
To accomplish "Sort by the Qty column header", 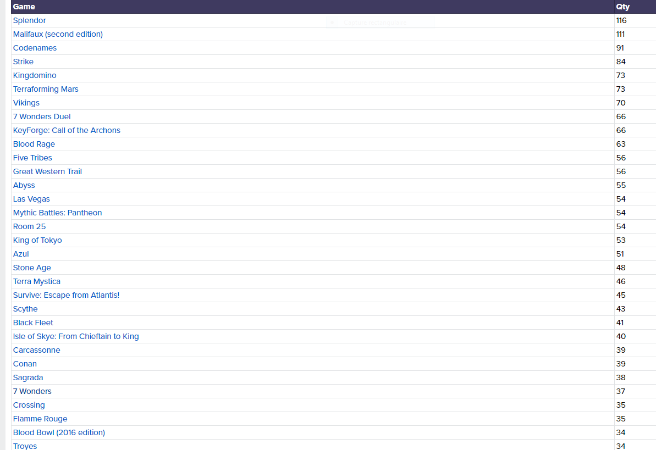I will (x=622, y=7).
